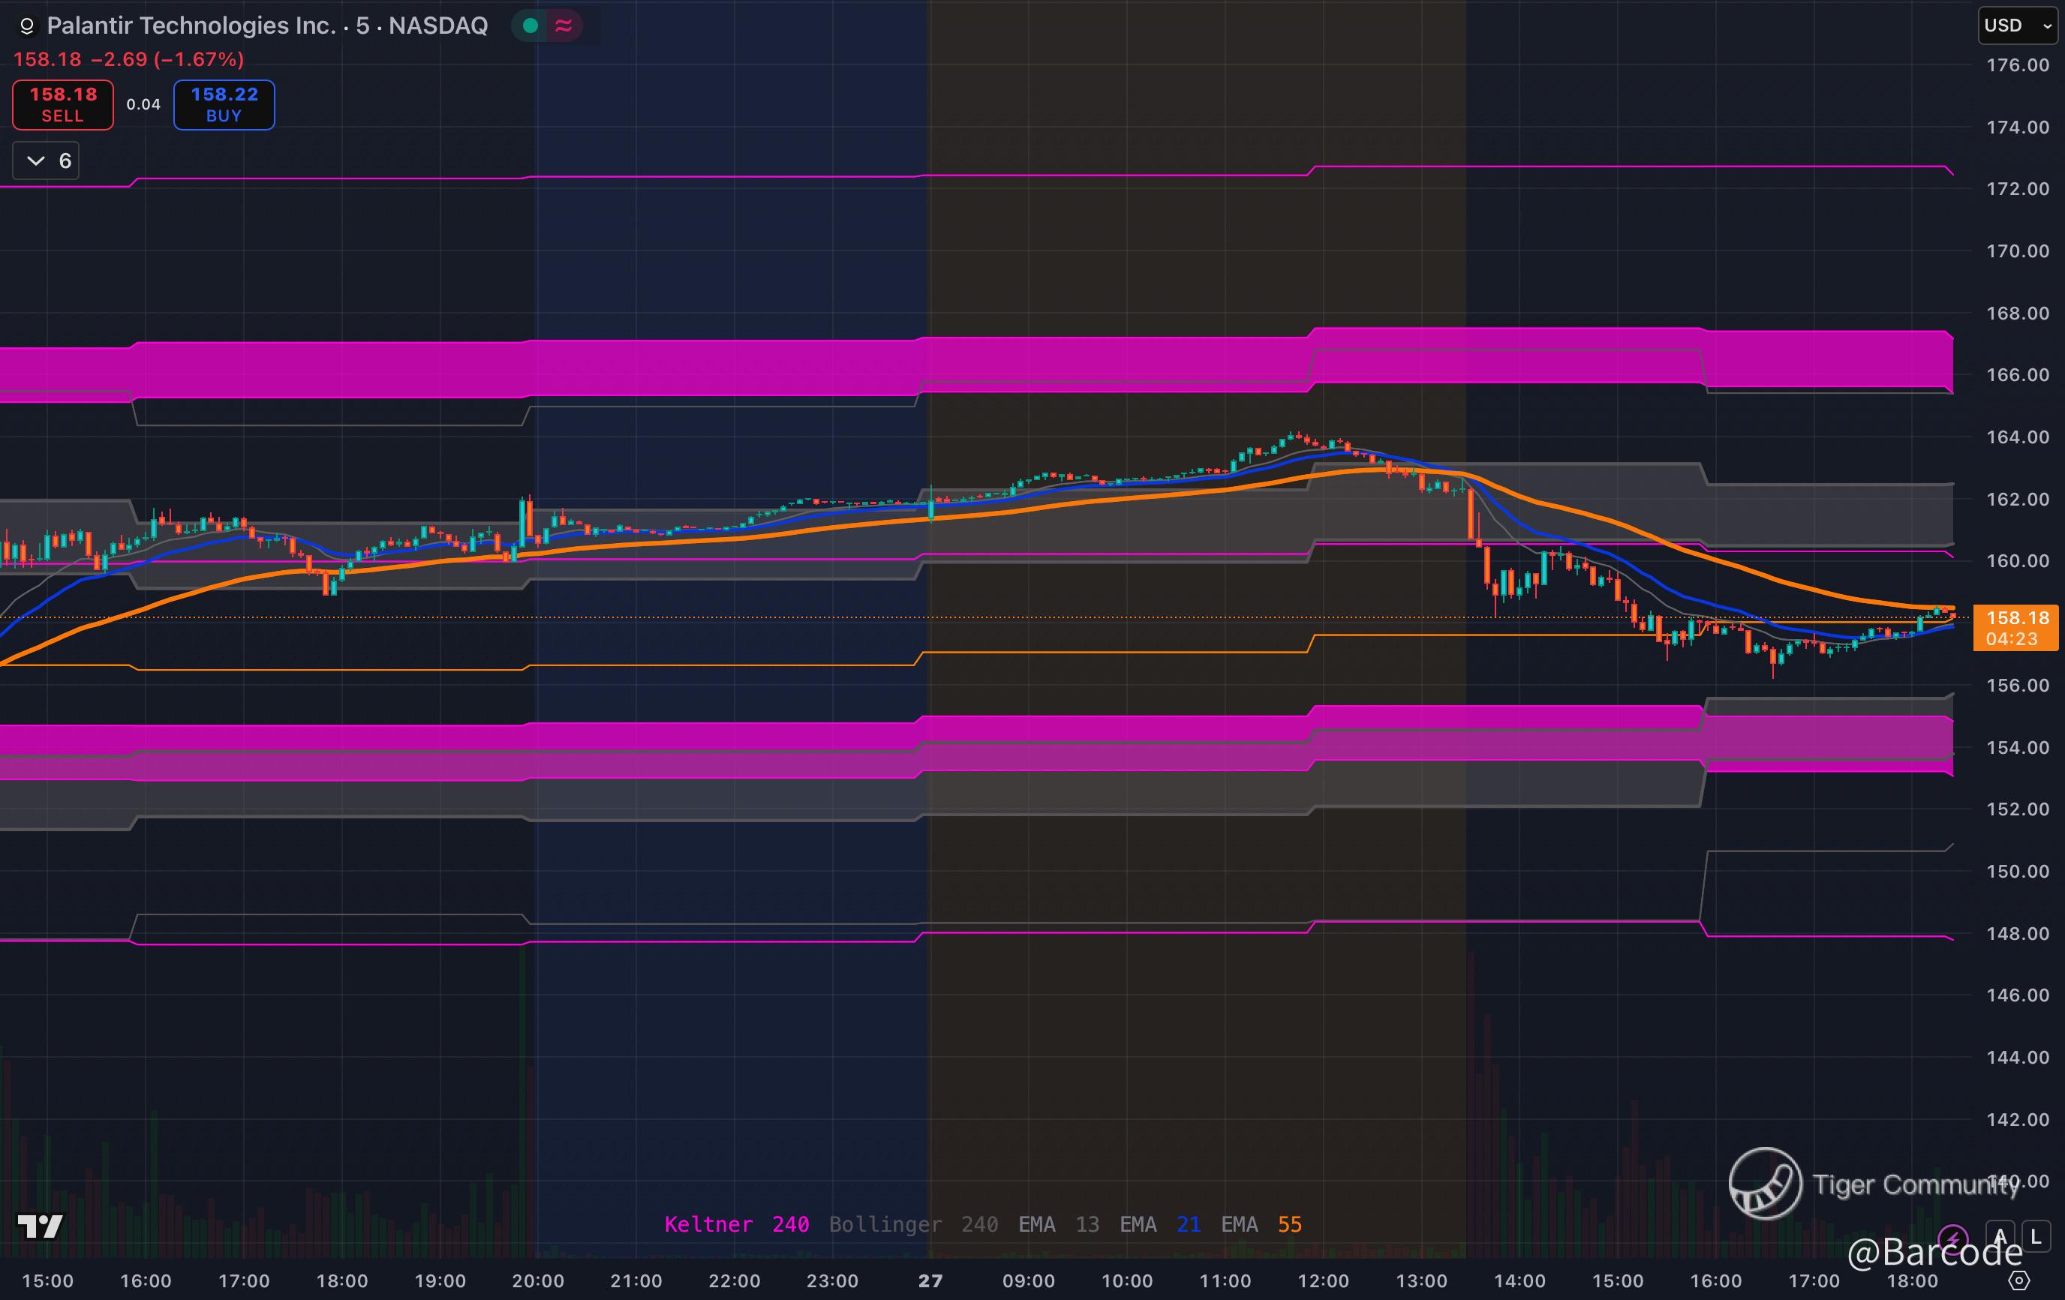The image size is (2065, 1300).
Task: Click the Palantir Technologies Inc. symbol title
Action: (x=191, y=26)
